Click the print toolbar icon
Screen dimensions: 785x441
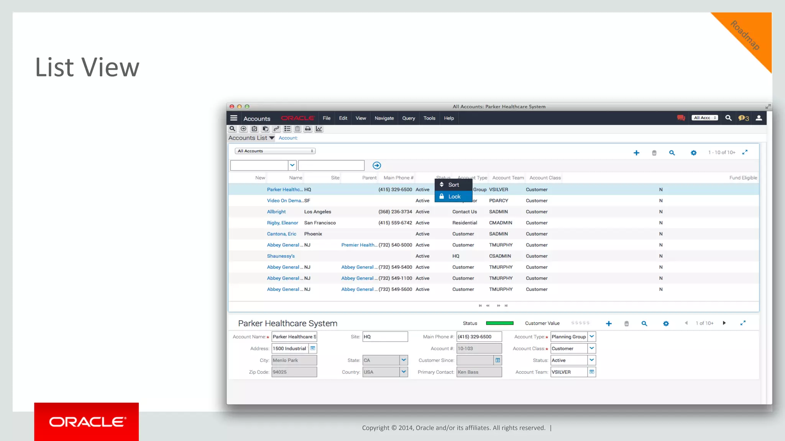click(308, 129)
